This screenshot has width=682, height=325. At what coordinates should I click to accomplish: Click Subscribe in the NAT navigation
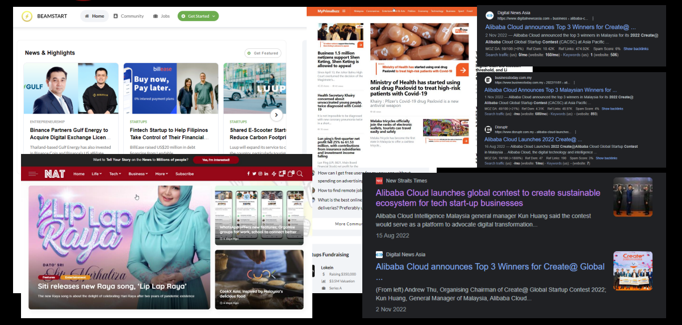(185, 174)
